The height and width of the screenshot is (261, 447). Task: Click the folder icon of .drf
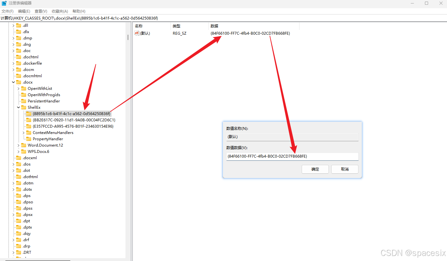(x=19, y=240)
